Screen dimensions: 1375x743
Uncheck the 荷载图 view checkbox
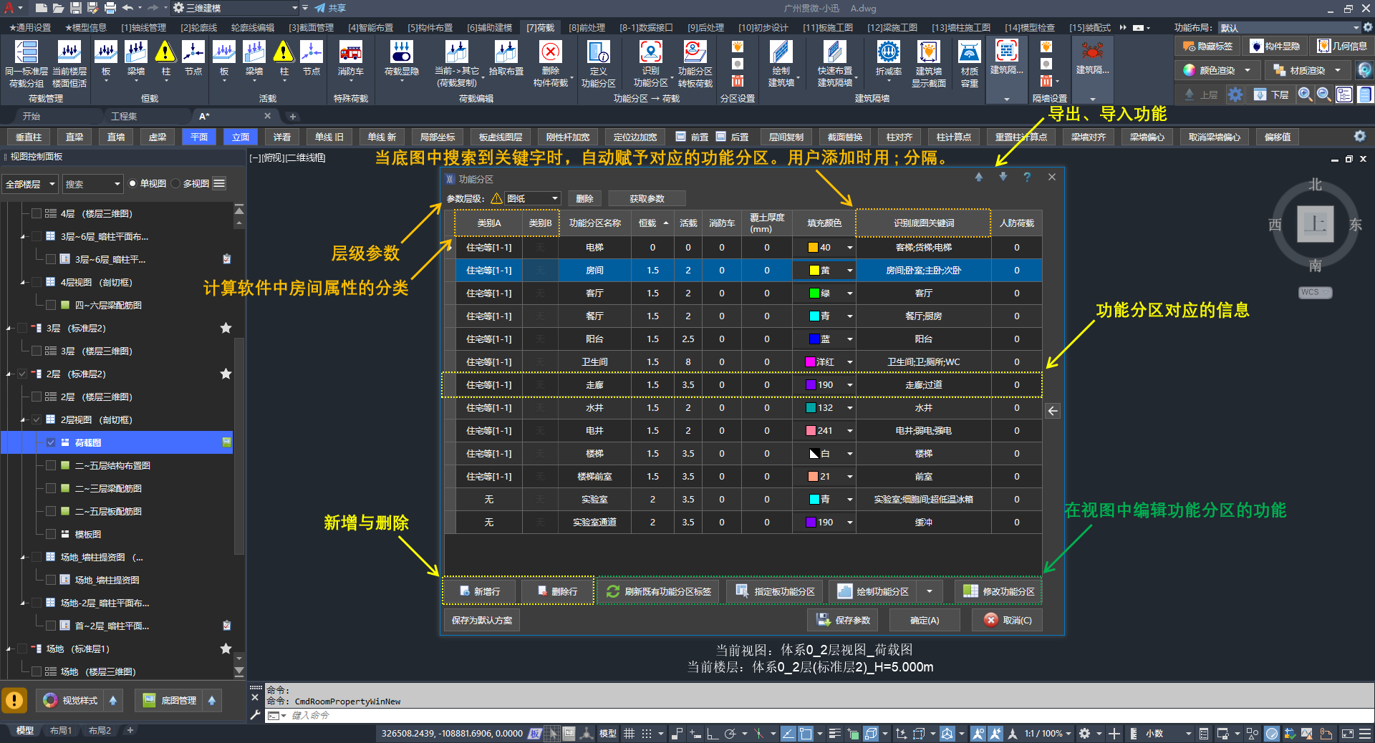point(51,442)
